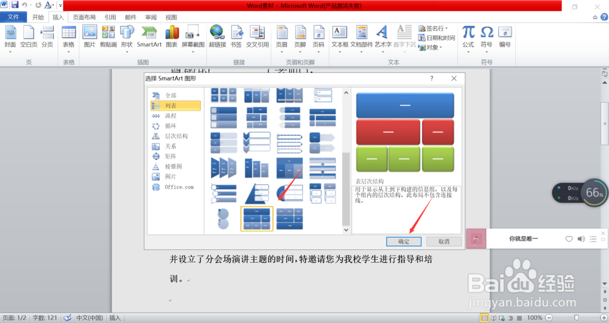Insert a blank page (空白页)
The height and width of the screenshot is (323, 609).
(x=29, y=37)
